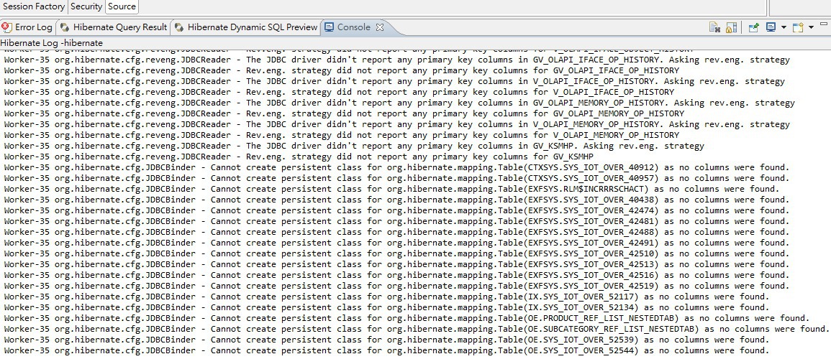
Task: Open the Hibernate Dynamic SQL Preview tab
Action: tap(247, 27)
